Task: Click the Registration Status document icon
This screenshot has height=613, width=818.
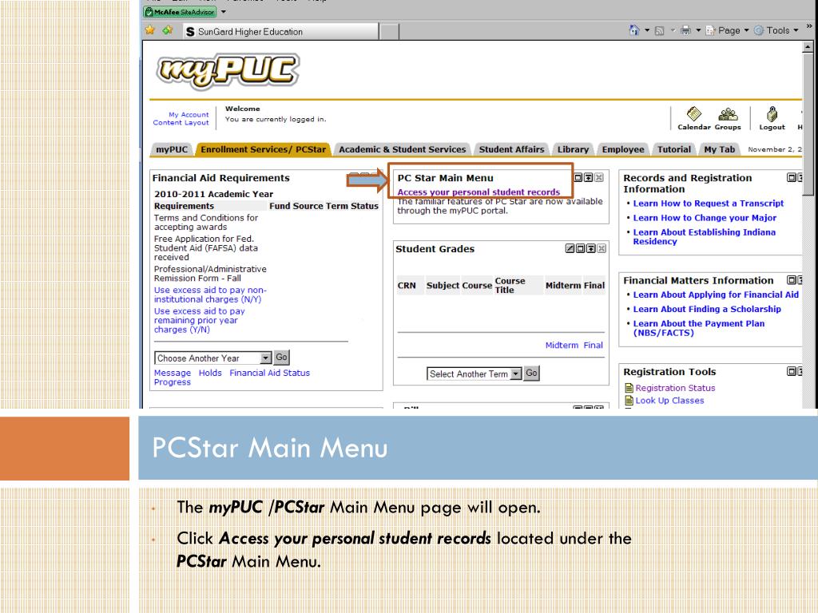Action: 629,388
